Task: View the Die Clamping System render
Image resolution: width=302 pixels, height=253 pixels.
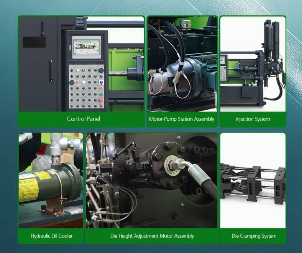Action: tap(253, 180)
